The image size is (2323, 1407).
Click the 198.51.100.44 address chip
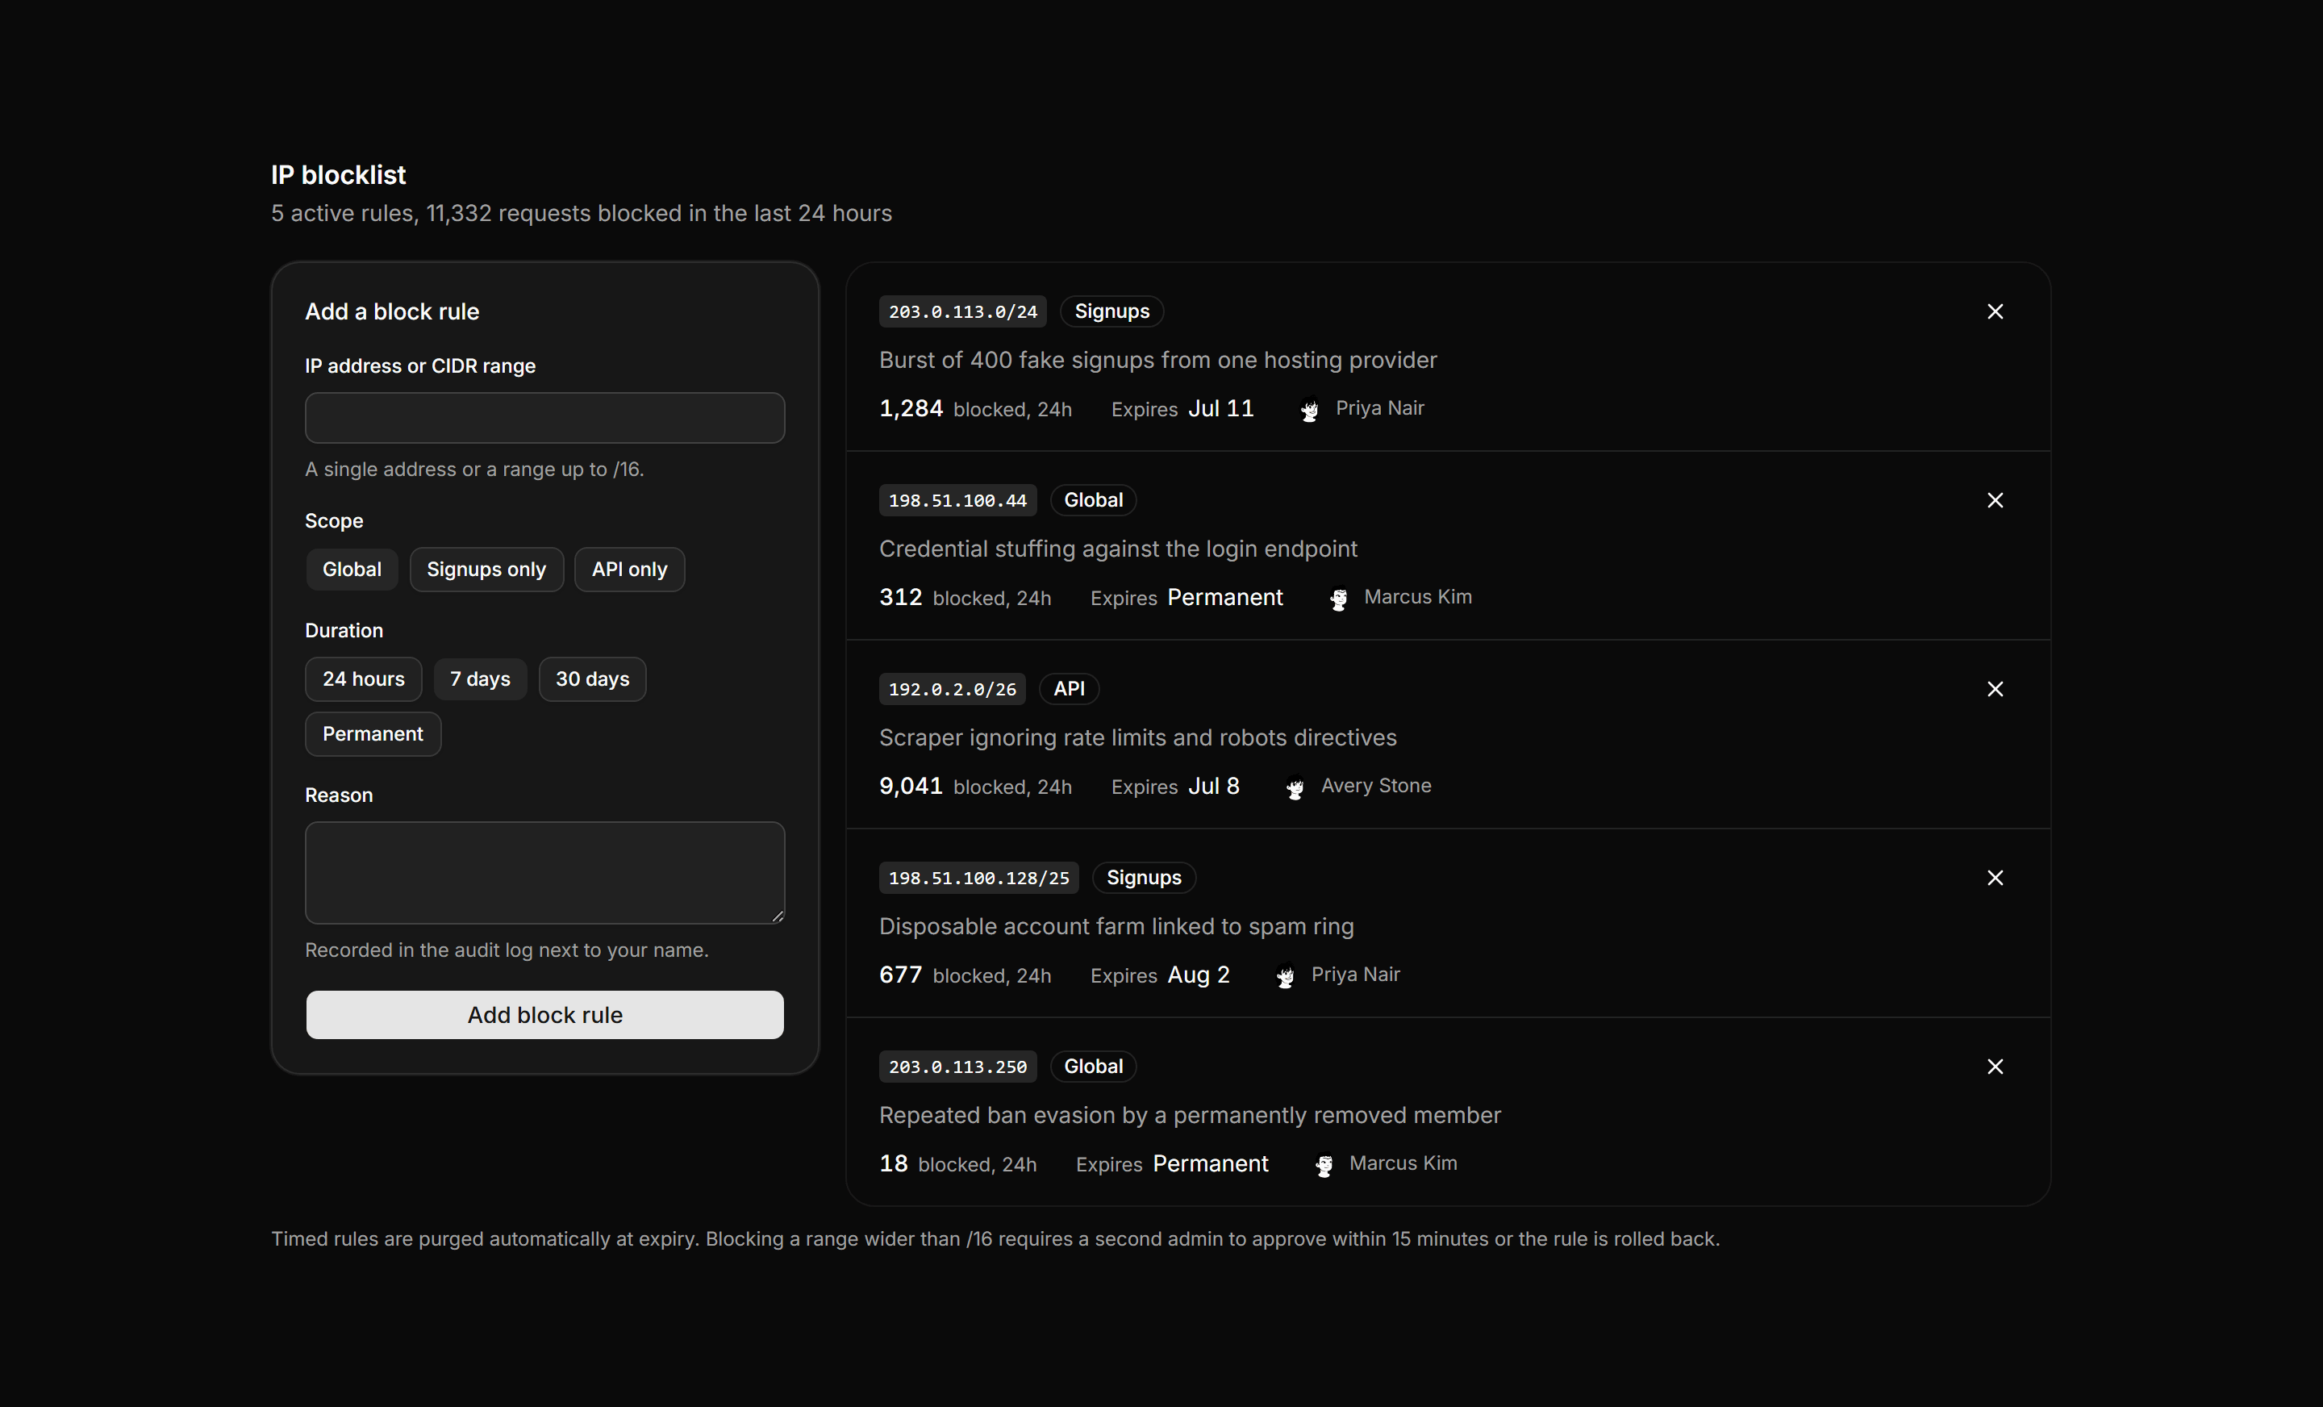click(958, 501)
